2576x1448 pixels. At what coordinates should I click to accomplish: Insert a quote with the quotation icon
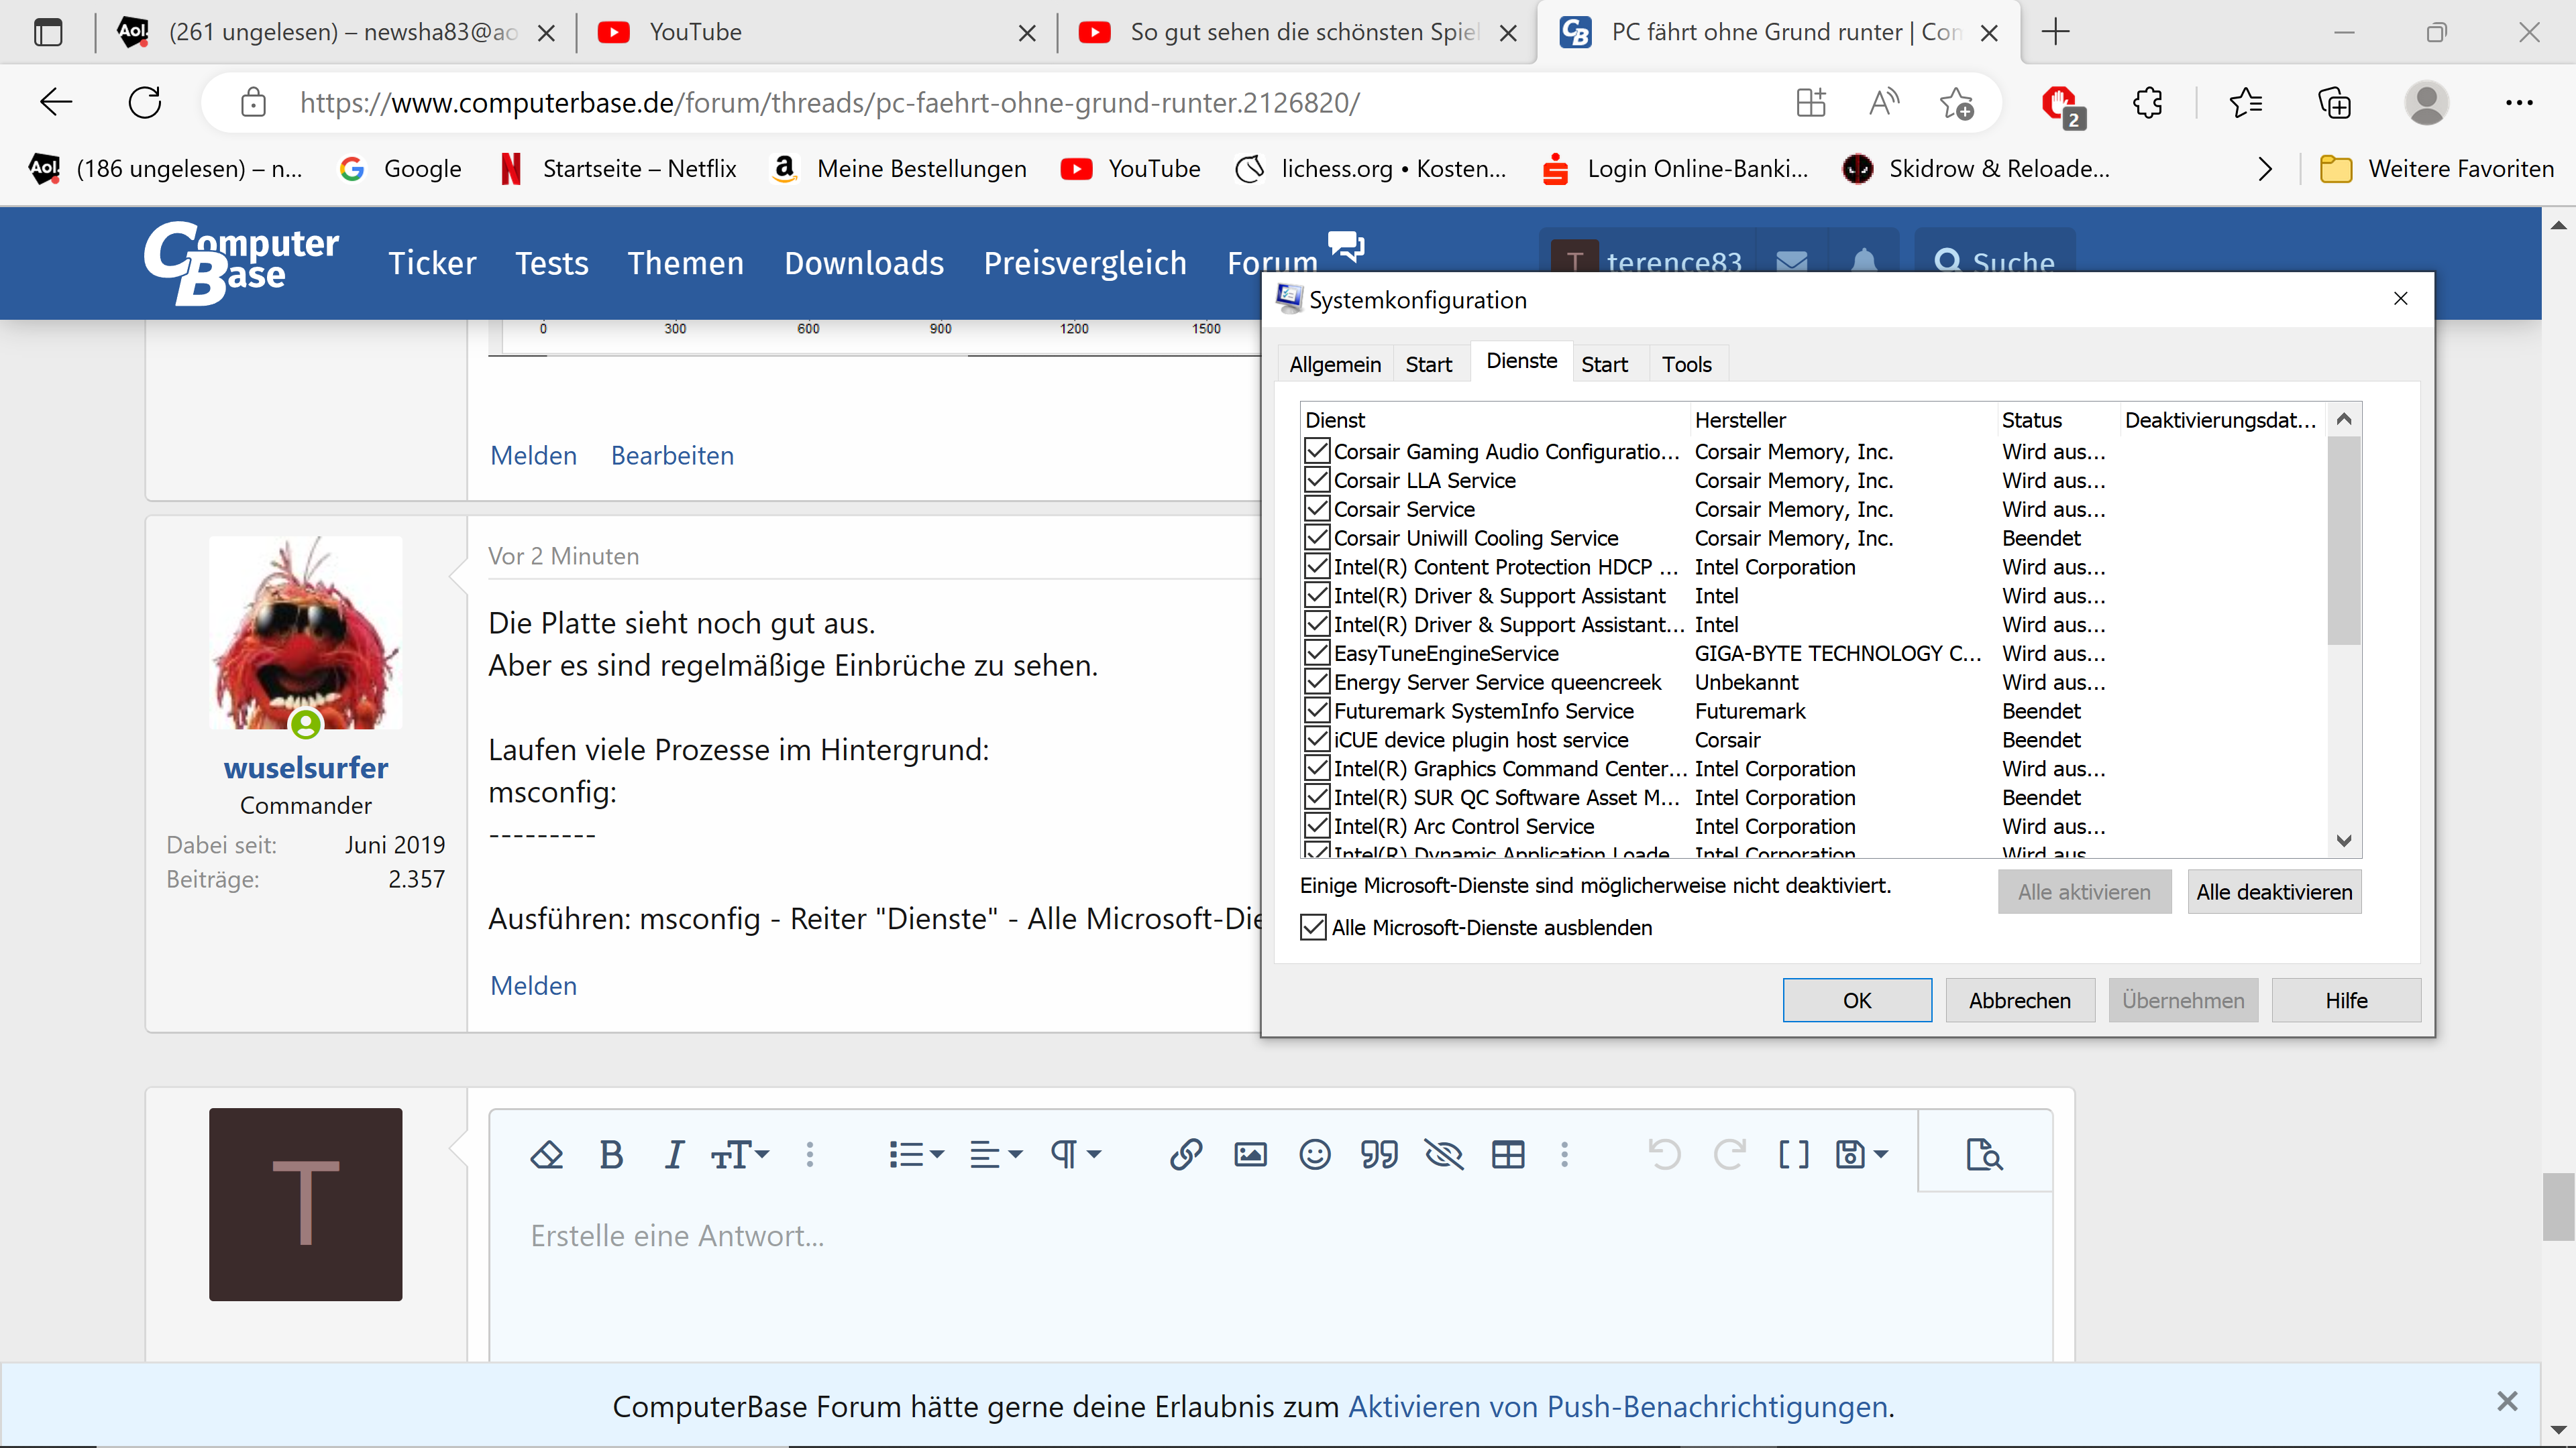coord(1379,1155)
